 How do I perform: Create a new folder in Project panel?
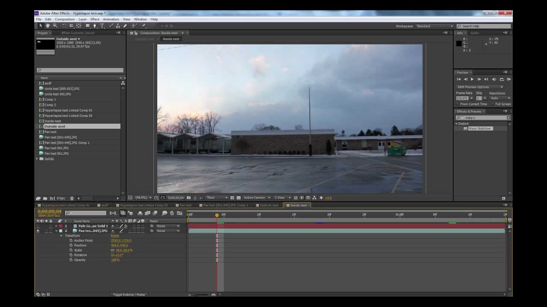pos(45,198)
